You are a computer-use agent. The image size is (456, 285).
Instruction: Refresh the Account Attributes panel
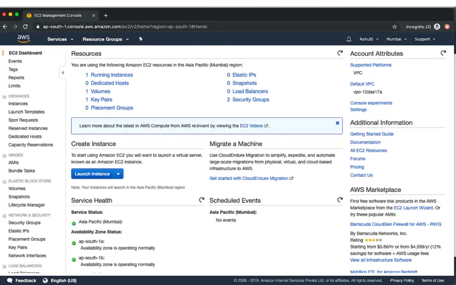click(443, 53)
